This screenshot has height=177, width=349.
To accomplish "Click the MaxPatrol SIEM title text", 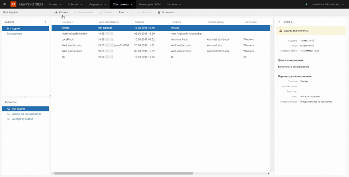I will coord(31,4).
